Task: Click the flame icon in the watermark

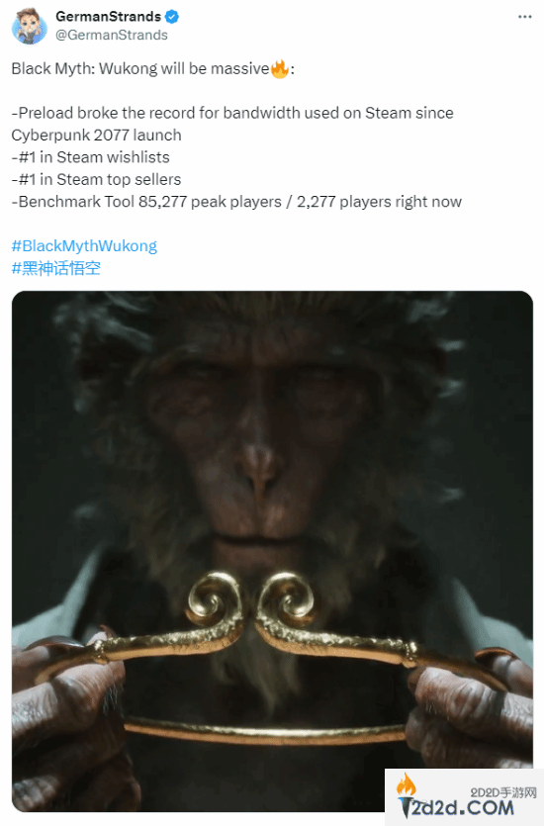Action: pyautogui.click(x=406, y=784)
